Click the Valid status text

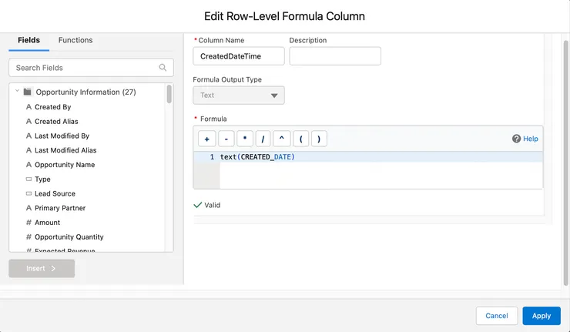pyautogui.click(x=213, y=205)
